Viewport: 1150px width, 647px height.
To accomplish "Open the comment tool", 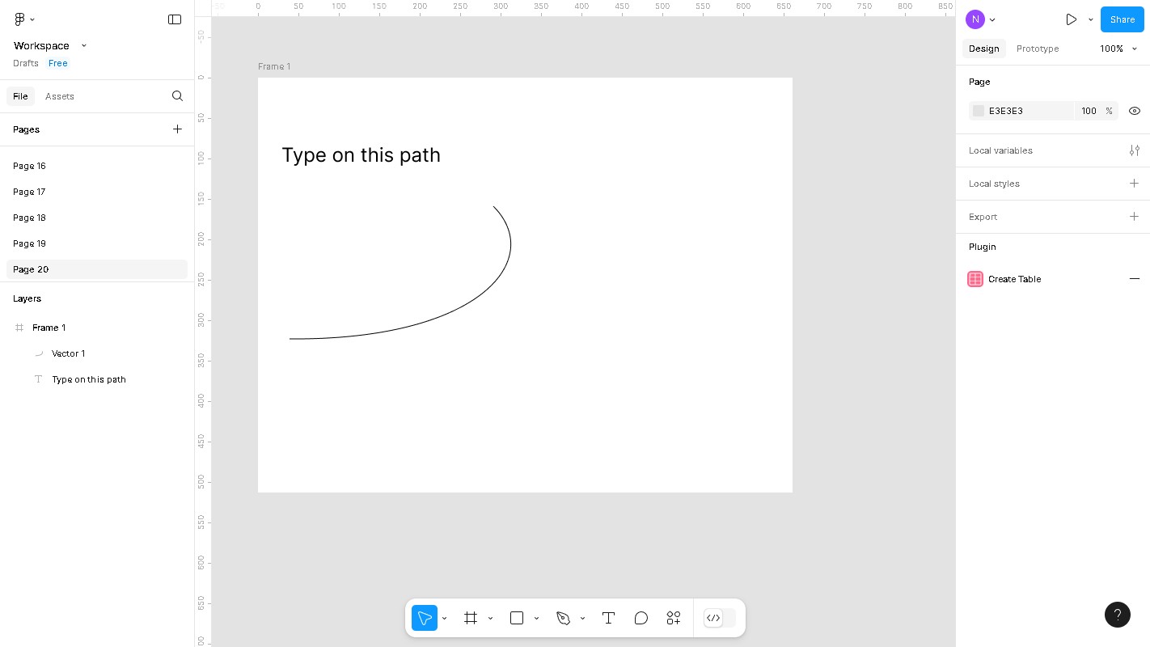I will pyautogui.click(x=641, y=618).
